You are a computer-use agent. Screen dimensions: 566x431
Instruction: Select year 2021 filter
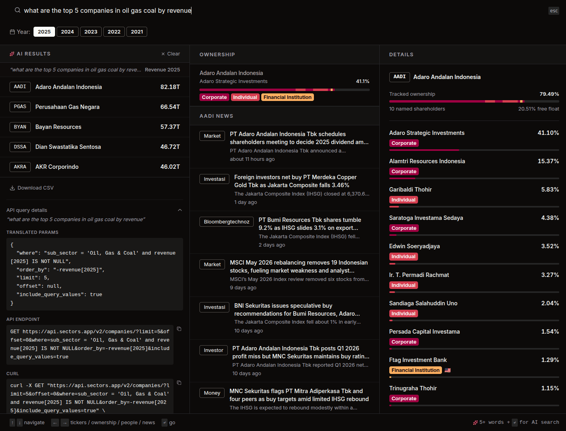tap(137, 32)
